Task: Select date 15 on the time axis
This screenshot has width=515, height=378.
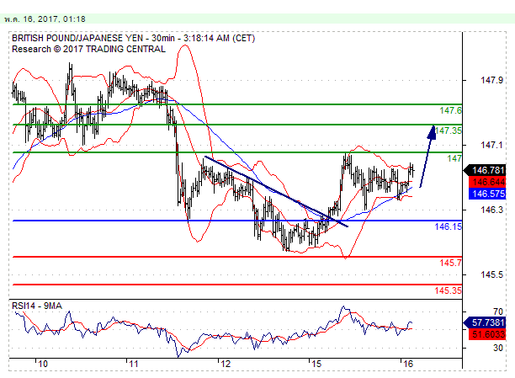Action: (x=316, y=364)
